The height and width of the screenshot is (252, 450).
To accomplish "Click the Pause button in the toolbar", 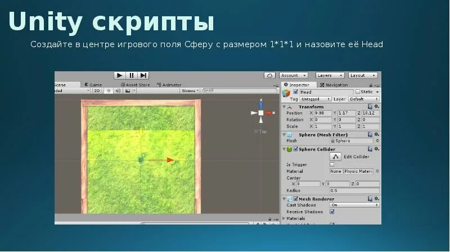I will (132, 75).
